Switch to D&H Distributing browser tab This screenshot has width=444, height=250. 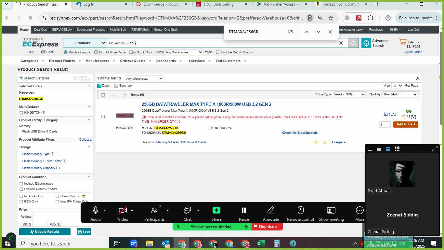click(221, 4)
